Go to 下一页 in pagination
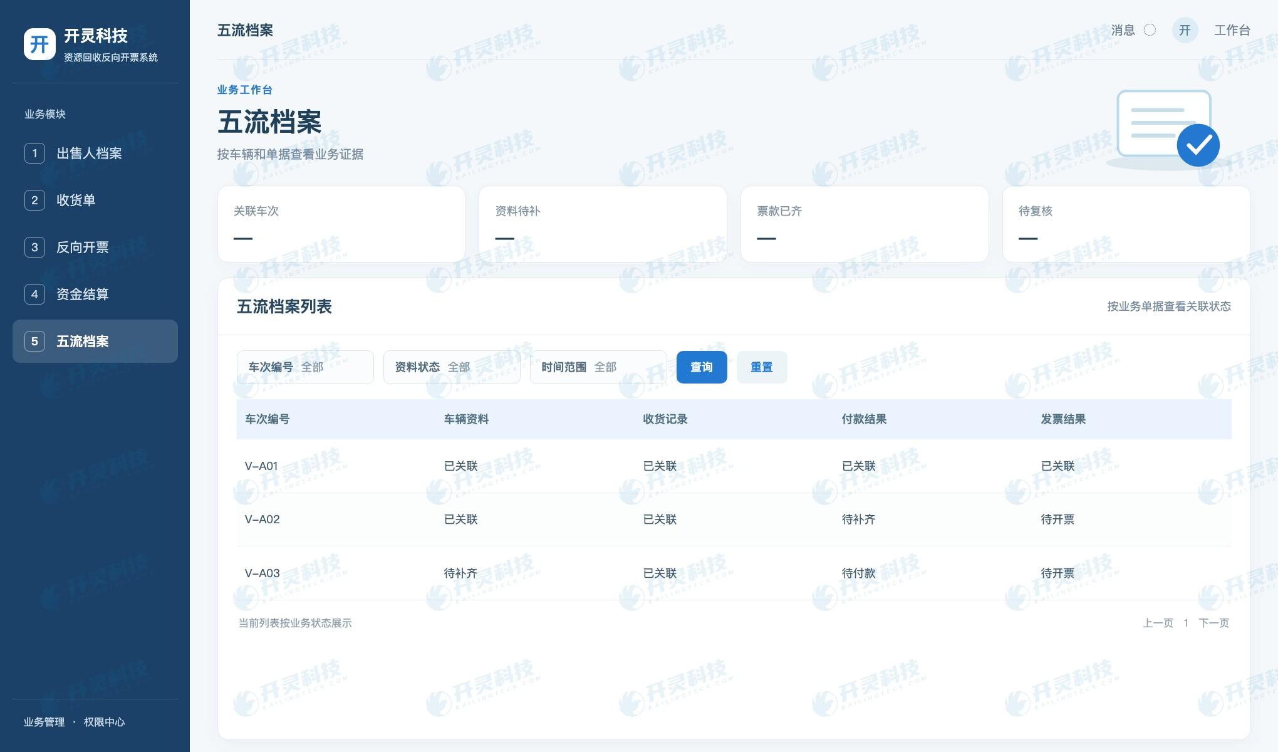This screenshot has height=752, width=1278. click(1213, 623)
